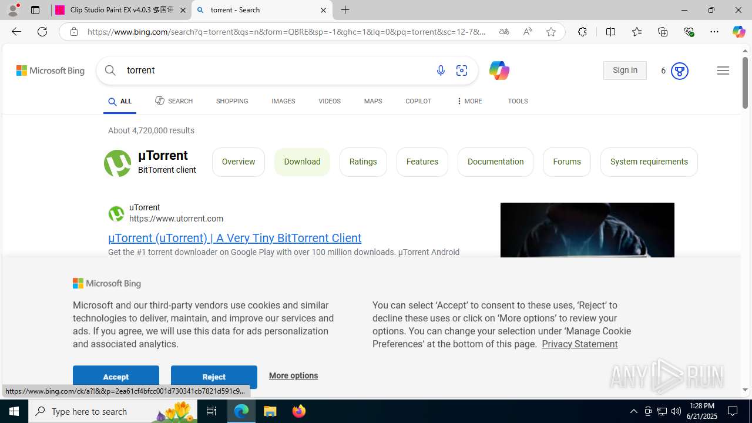The height and width of the screenshot is (423, 752).
Task: Open File Explorer from taskbar
Action: click(270, 411)
